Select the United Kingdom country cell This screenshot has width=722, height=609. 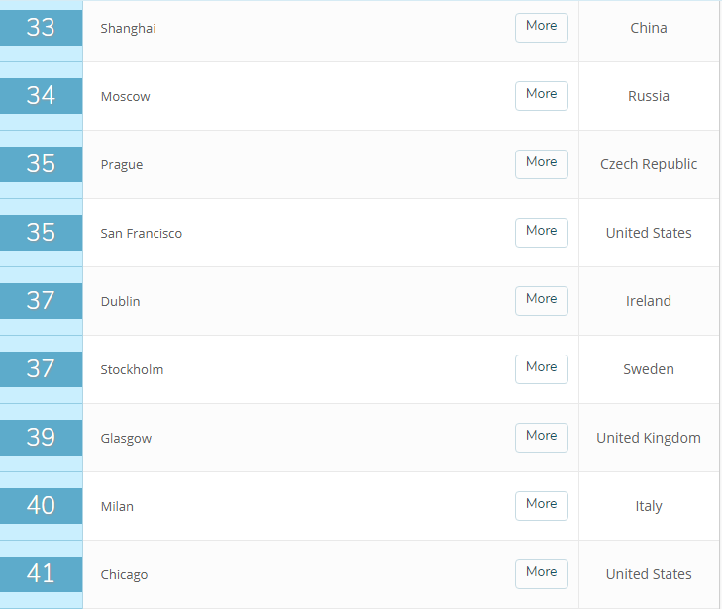649,438
